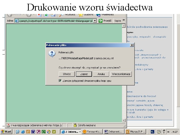This screenshot has height=135, width=180.
Task: Launch PowerPoint from quick launch bar
Action: [x=28, y=132]
